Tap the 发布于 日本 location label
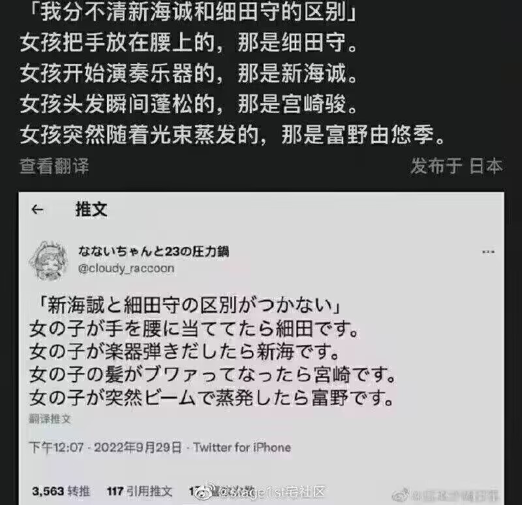Viewport: 522px width, 505px height. pyautogui.click(x=456, y=166)
